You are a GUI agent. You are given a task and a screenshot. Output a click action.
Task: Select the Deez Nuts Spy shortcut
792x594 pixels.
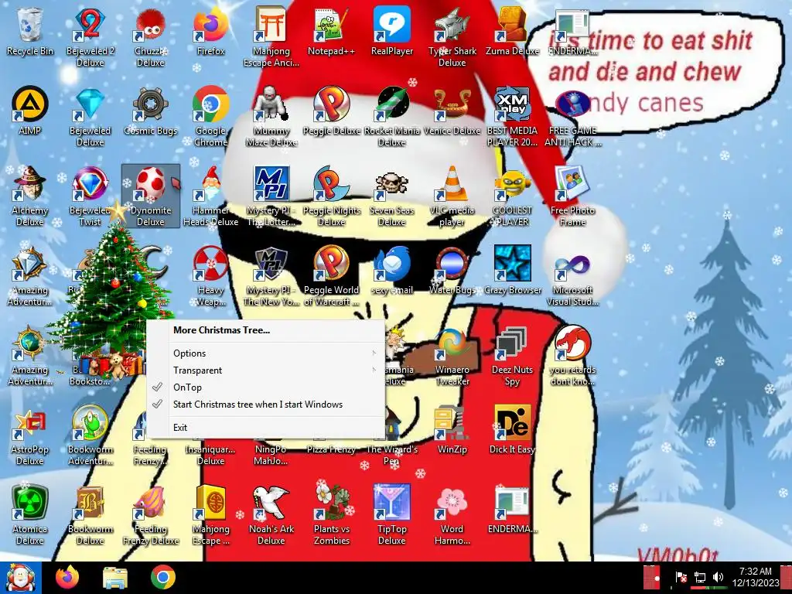pyautogui.click(x=512, y=356)
